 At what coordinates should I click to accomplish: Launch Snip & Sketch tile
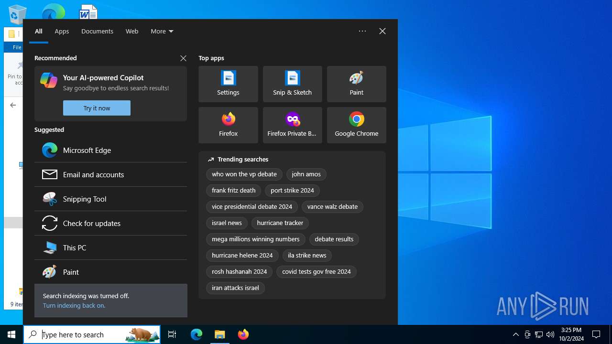coord(292,84)
